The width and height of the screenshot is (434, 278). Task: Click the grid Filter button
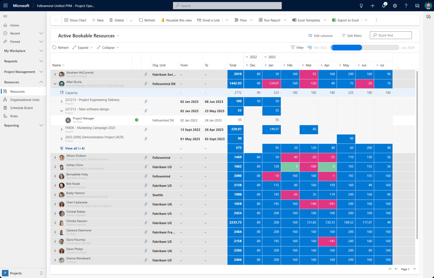[x=297, y=48]
